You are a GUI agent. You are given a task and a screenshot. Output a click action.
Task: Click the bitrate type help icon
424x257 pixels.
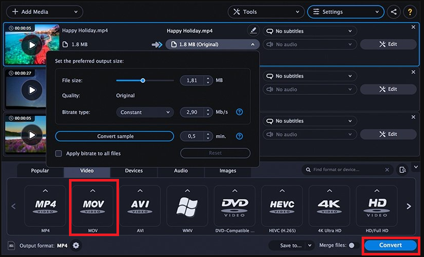239,112
